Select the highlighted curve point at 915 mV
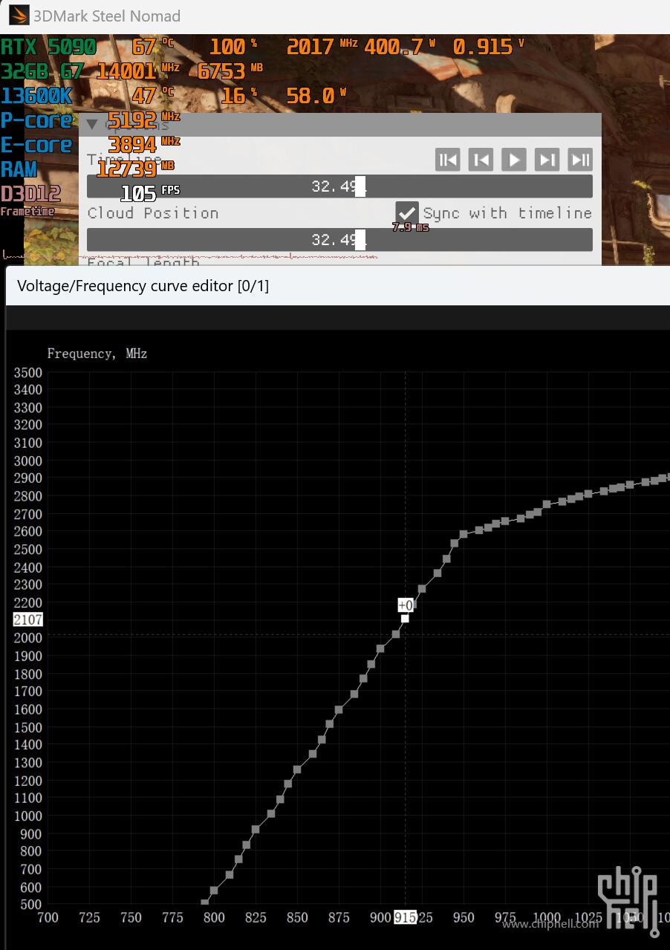670x950 pixels. coord(405,619)
